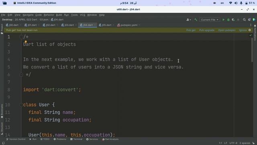257x145 pixels.
Task: Open the user account icon dropdown
Action: coord(189,20)
